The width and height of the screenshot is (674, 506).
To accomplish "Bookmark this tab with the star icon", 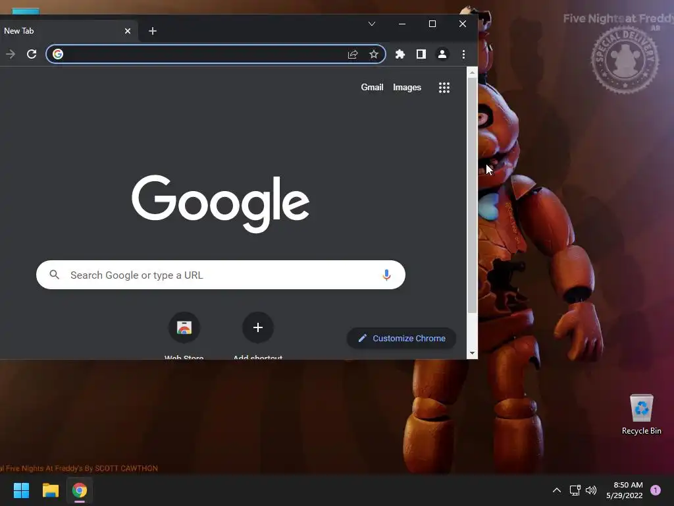I will click(374, 54).
